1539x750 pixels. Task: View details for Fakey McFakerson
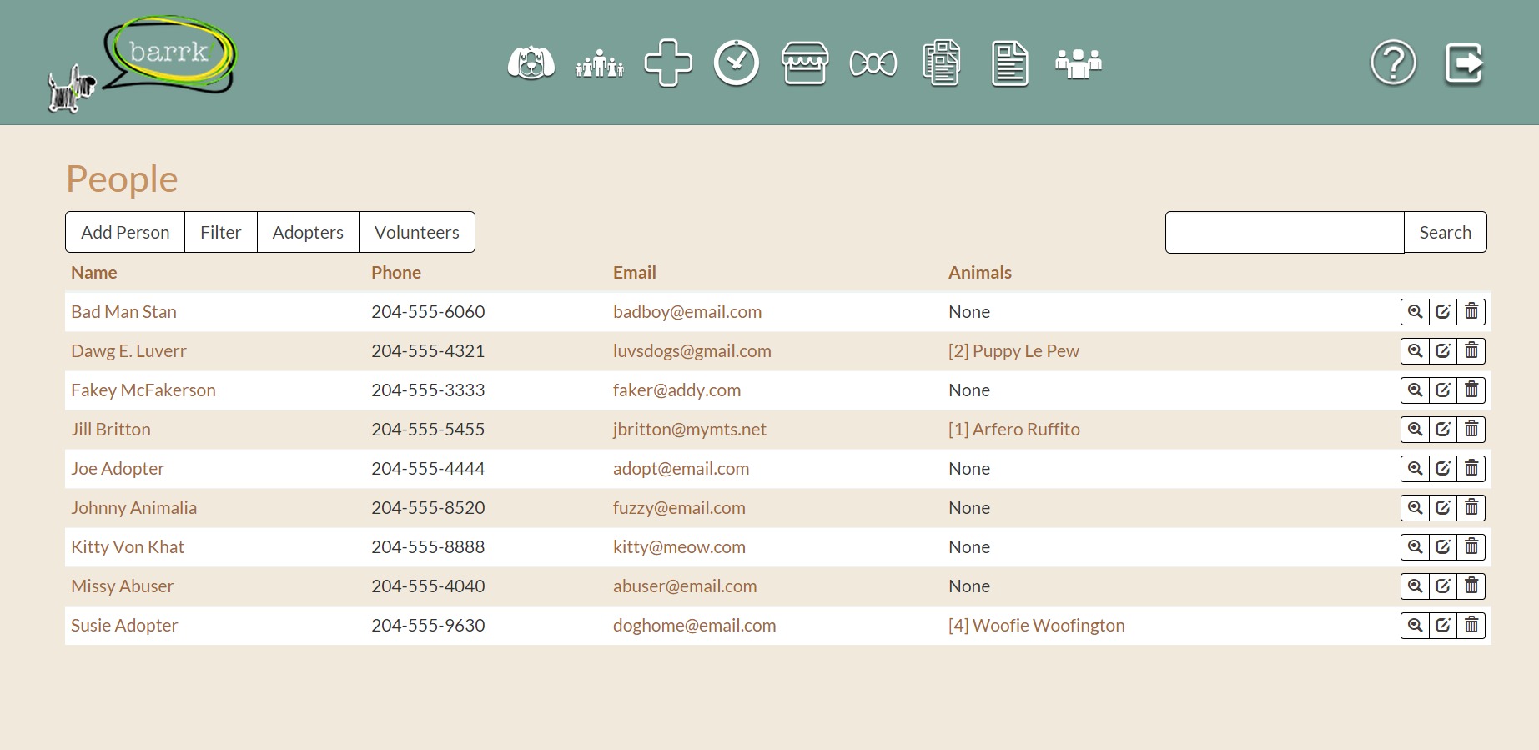(x=1415, y=390)
